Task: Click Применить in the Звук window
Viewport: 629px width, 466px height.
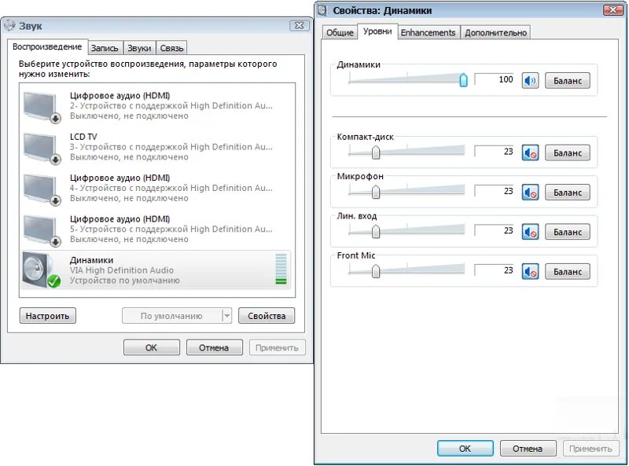Action: point(278,347)
